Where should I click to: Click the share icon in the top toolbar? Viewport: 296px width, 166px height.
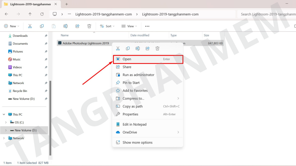click(x=77, y=26)
